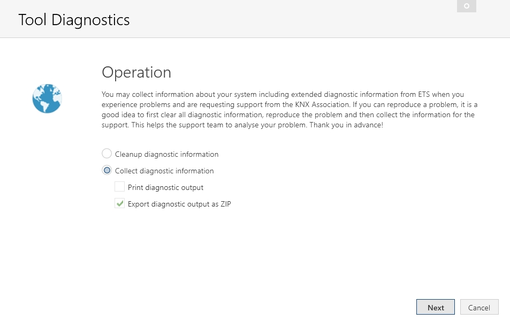
Task: Click the word "ETS" in the description
Action: 424,94
